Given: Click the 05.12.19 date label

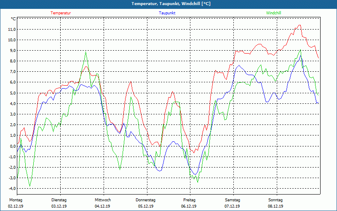Looking at the screenshot, I should [146, 206].
